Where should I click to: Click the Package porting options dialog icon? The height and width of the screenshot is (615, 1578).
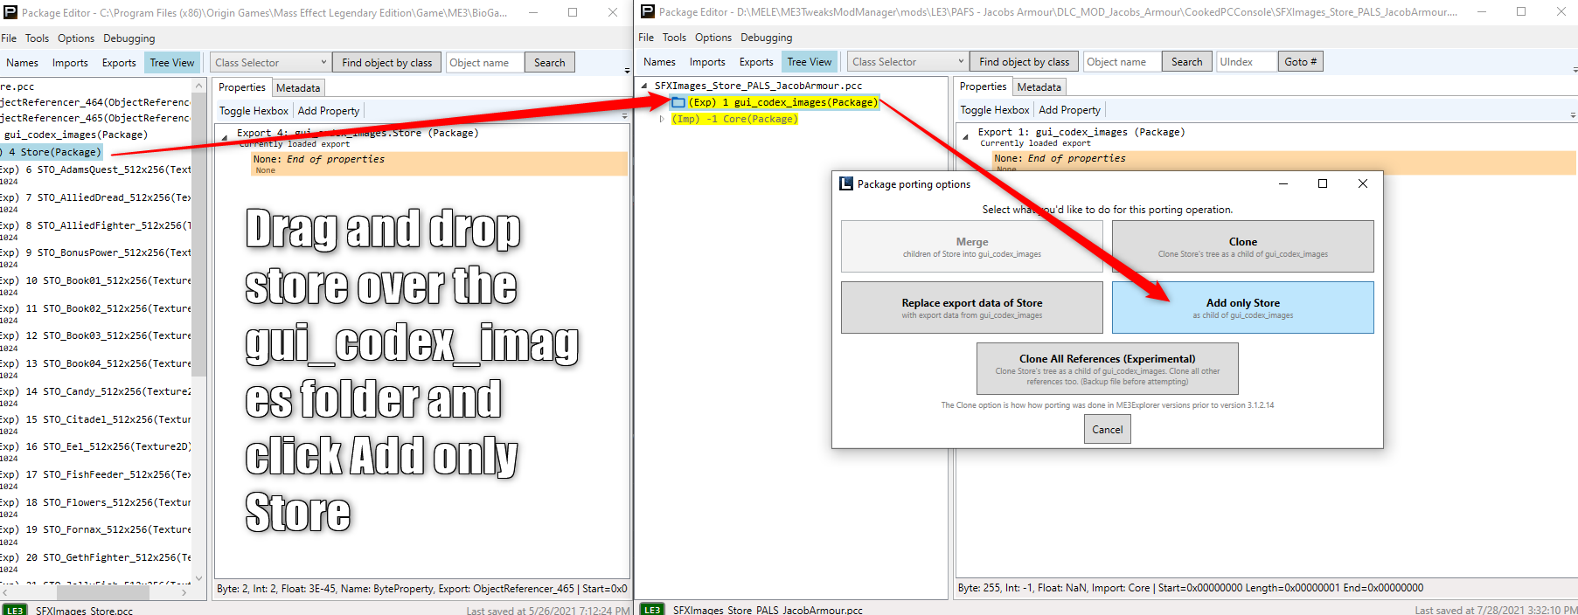click(x=846, y=183)
